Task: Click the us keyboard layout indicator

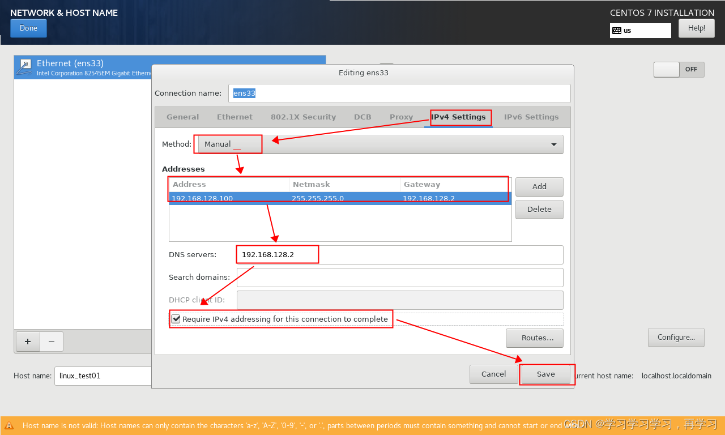Action: [640, 31]
